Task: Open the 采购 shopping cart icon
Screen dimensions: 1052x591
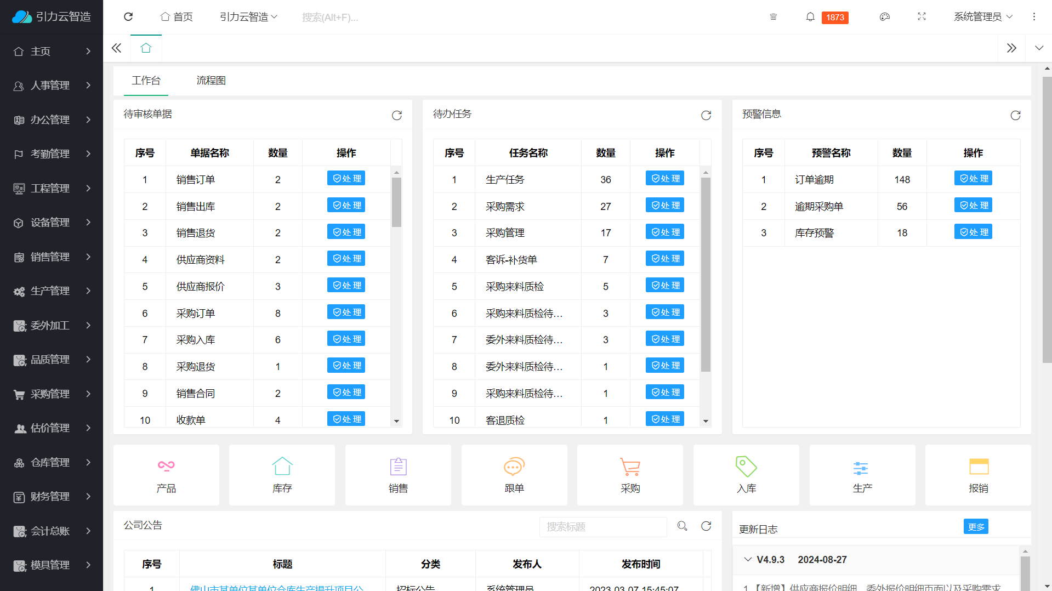Action: (x=630, y=474)
